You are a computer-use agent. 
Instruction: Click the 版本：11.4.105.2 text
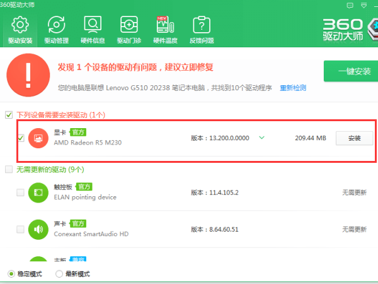215,192
